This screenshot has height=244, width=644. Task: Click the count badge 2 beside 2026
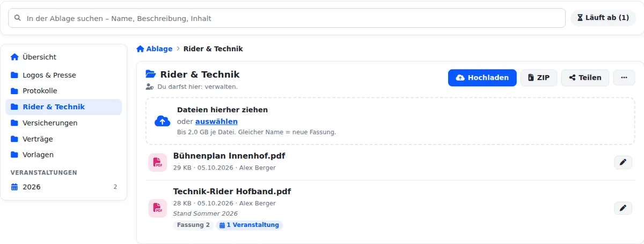point(115,187)
